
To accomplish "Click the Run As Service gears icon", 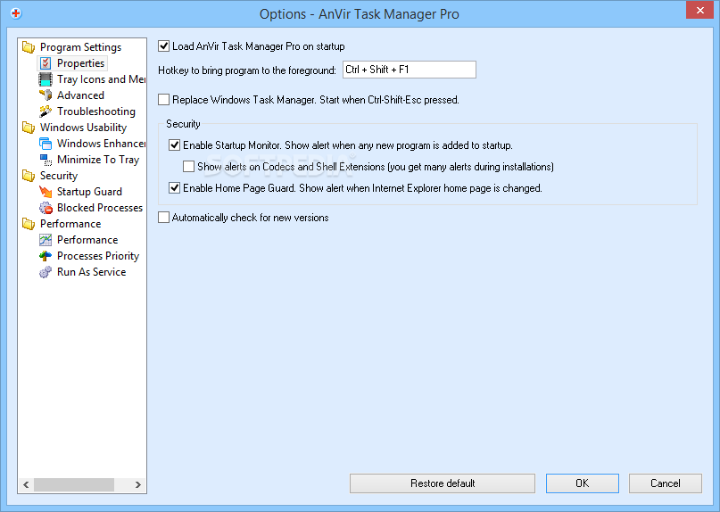I will (x=46, y=272).
